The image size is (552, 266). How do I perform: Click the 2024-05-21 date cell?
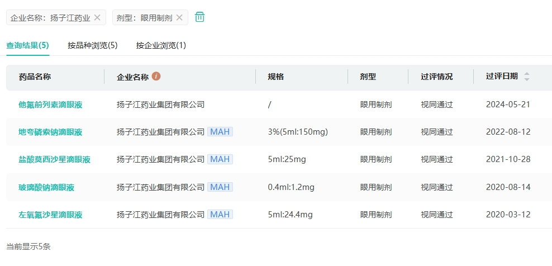click(x=508, y=104)
